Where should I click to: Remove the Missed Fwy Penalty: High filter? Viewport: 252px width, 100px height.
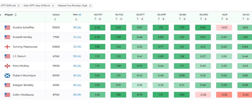[90, 6]
